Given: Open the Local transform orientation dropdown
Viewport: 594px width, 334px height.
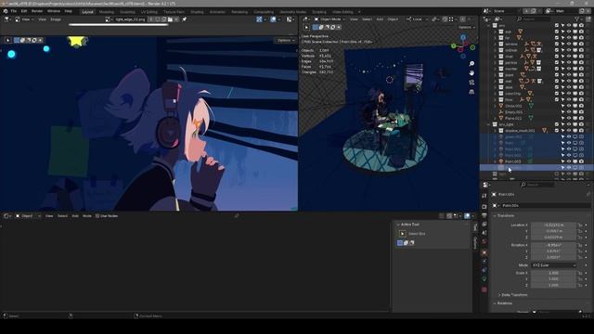Looking at the screenshot, I should pyautogui.click(x=418, y=19).
